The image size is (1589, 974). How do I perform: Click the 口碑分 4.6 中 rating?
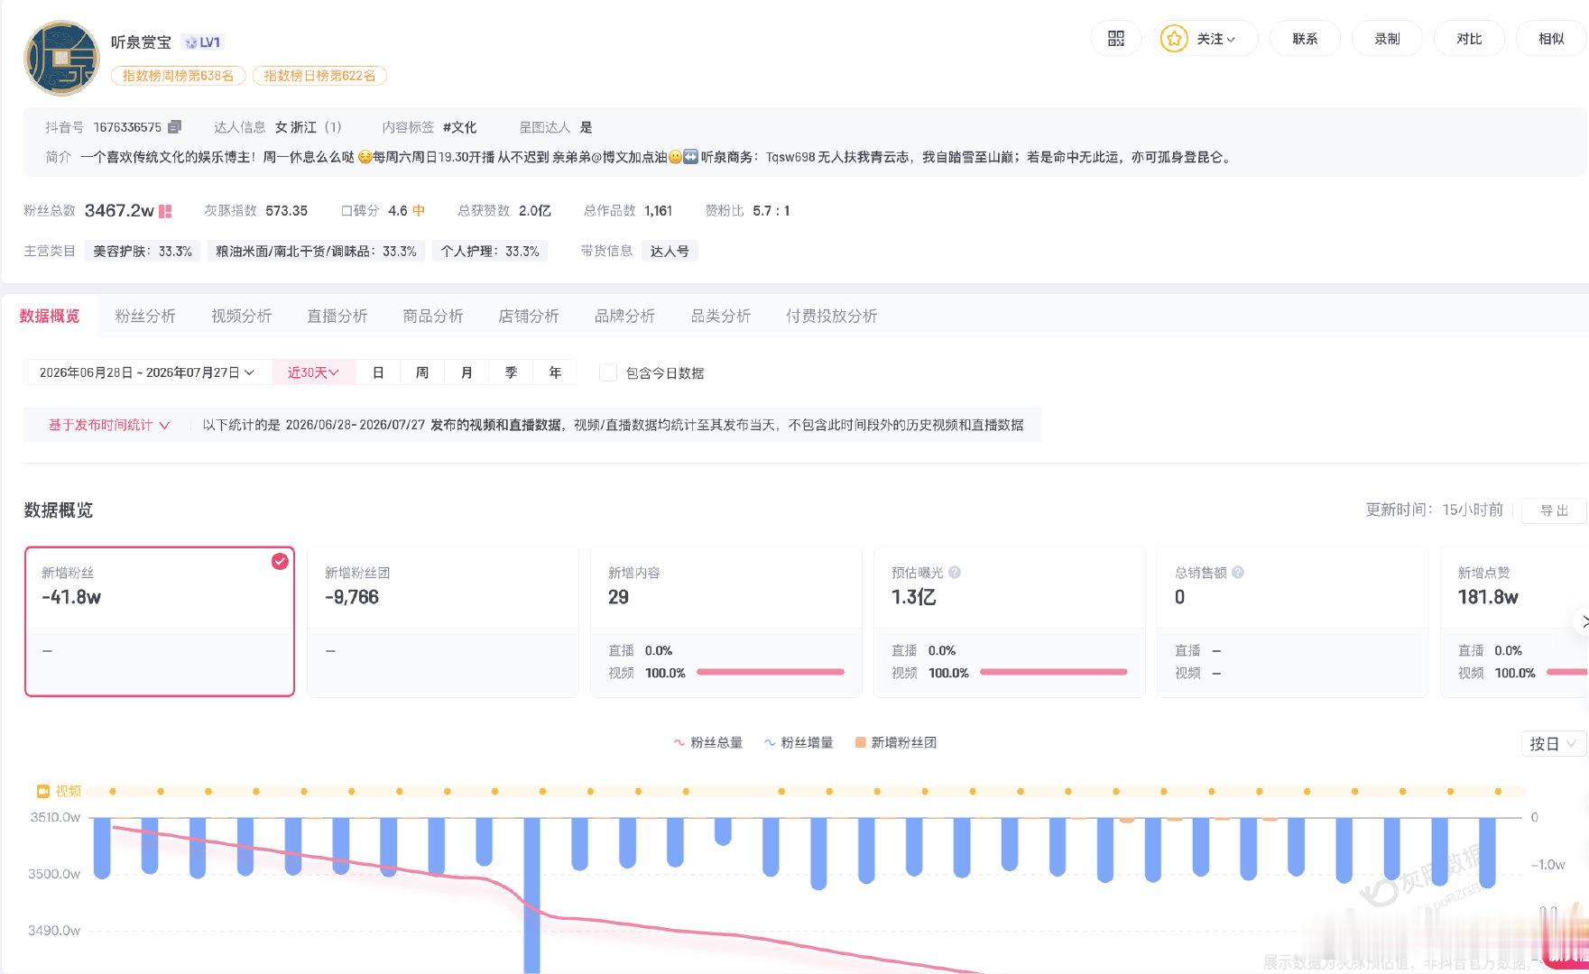point(383,211)
